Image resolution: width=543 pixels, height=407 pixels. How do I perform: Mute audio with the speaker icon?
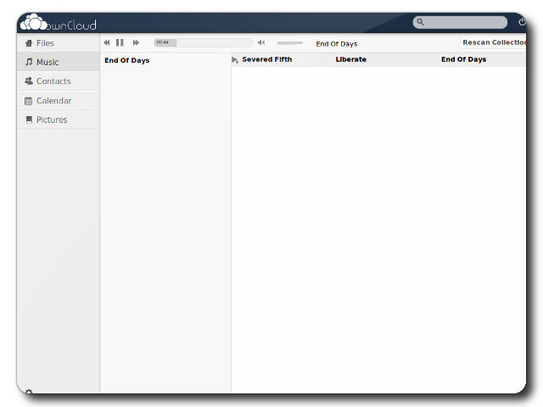261,42
